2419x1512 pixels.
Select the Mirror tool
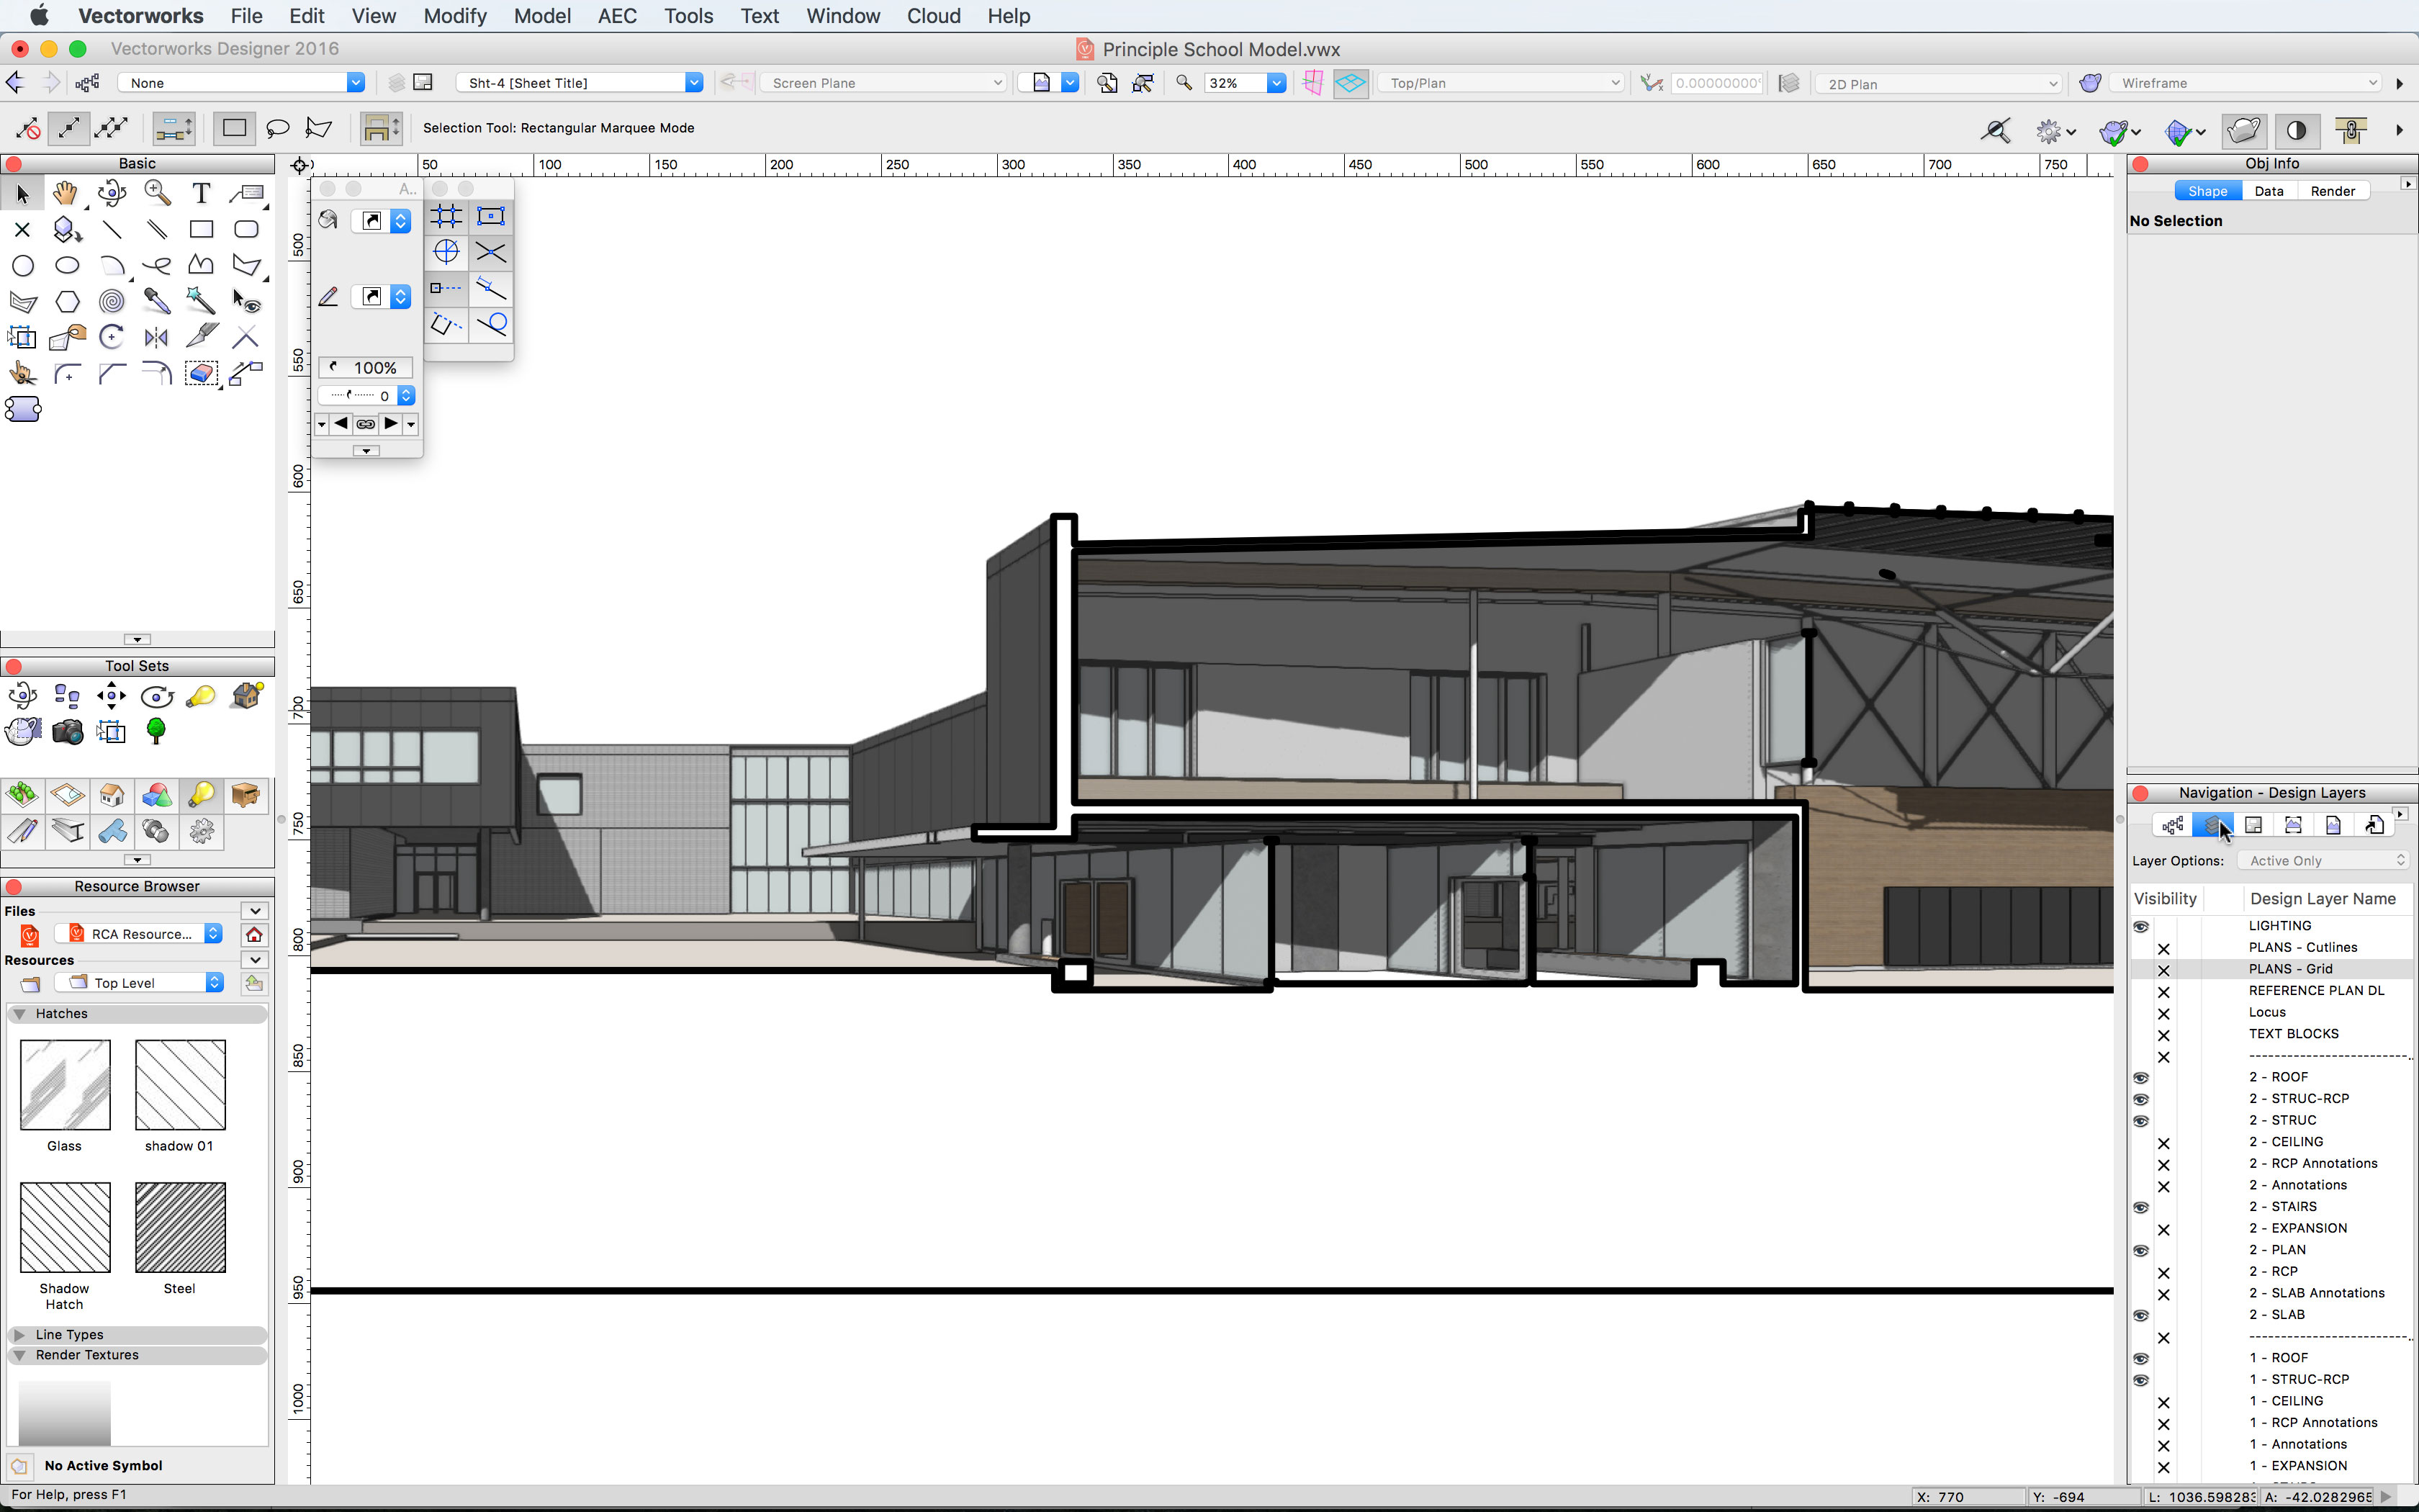(x=156, y=338)
